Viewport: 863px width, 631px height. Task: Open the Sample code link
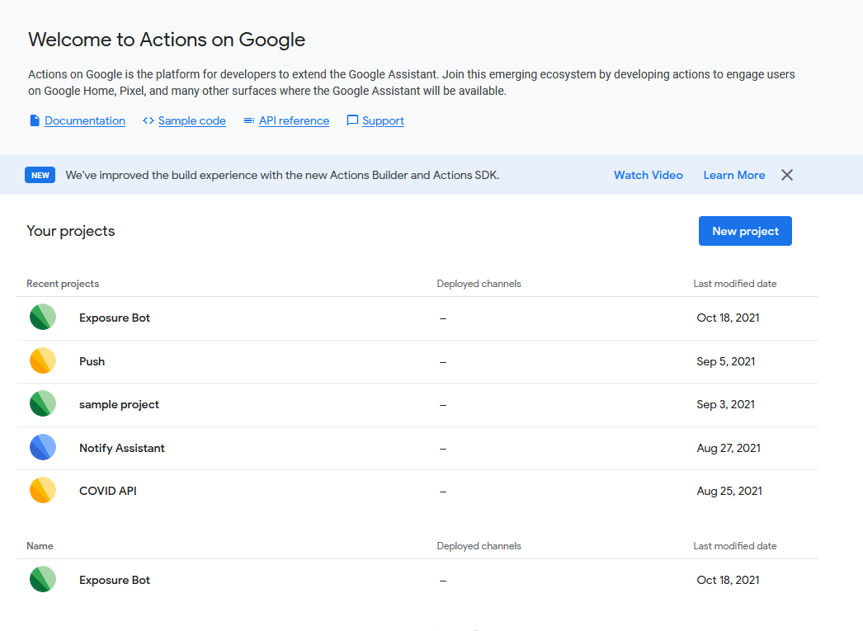pos(191,120)
